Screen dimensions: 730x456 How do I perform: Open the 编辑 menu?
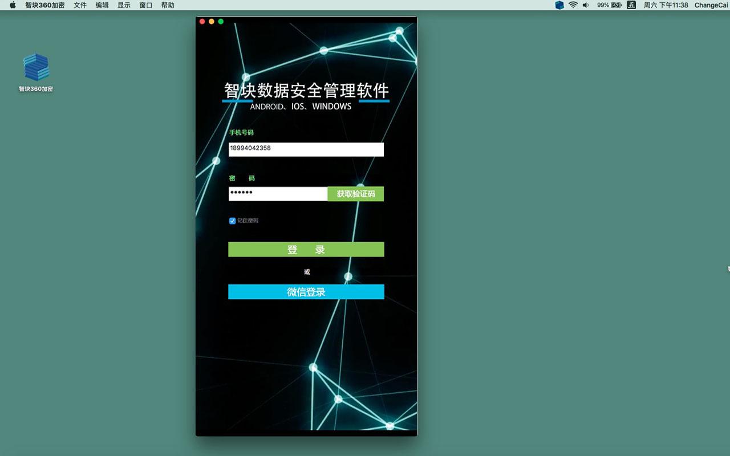coord(102,5)
